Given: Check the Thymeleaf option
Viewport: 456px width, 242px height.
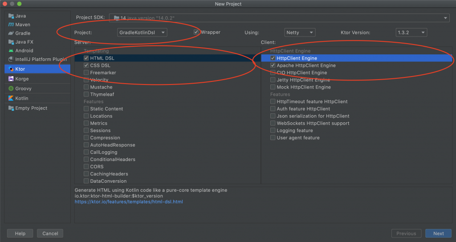Looking at the screenshot, I should (x=86, y=94).
